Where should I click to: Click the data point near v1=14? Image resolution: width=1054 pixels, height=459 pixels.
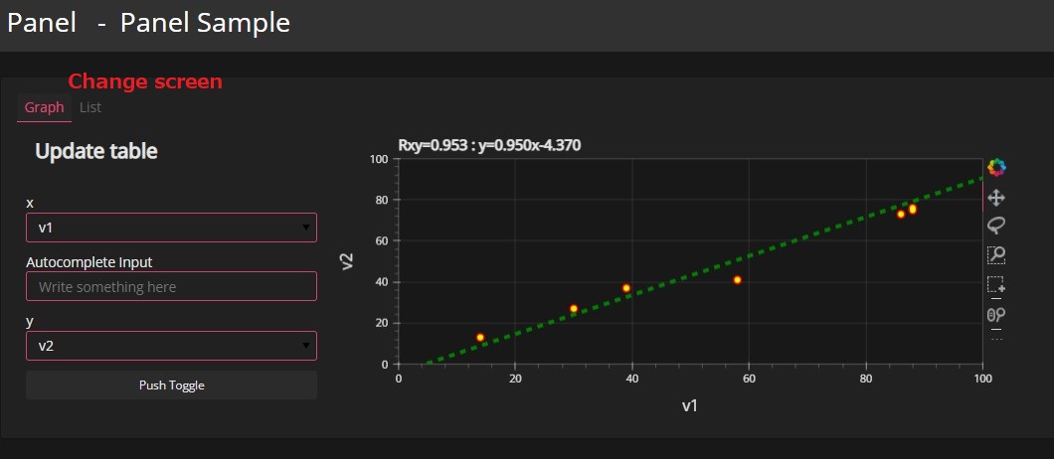pyautogui.click(x=480, y=337)
